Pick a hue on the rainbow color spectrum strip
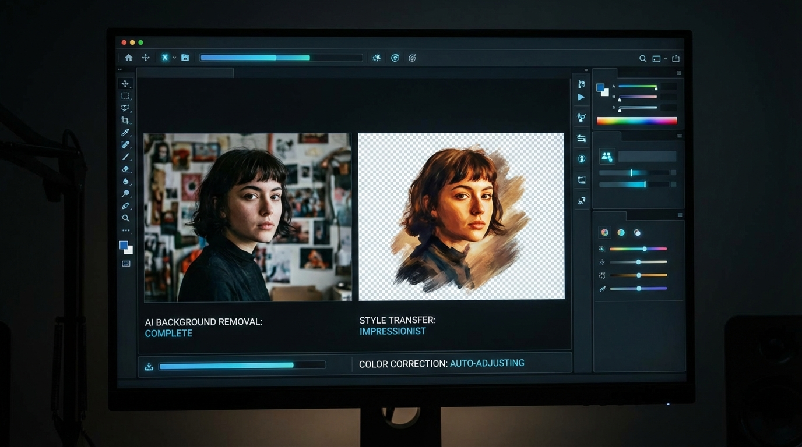 pyautogui.click(x=637, y=120)
